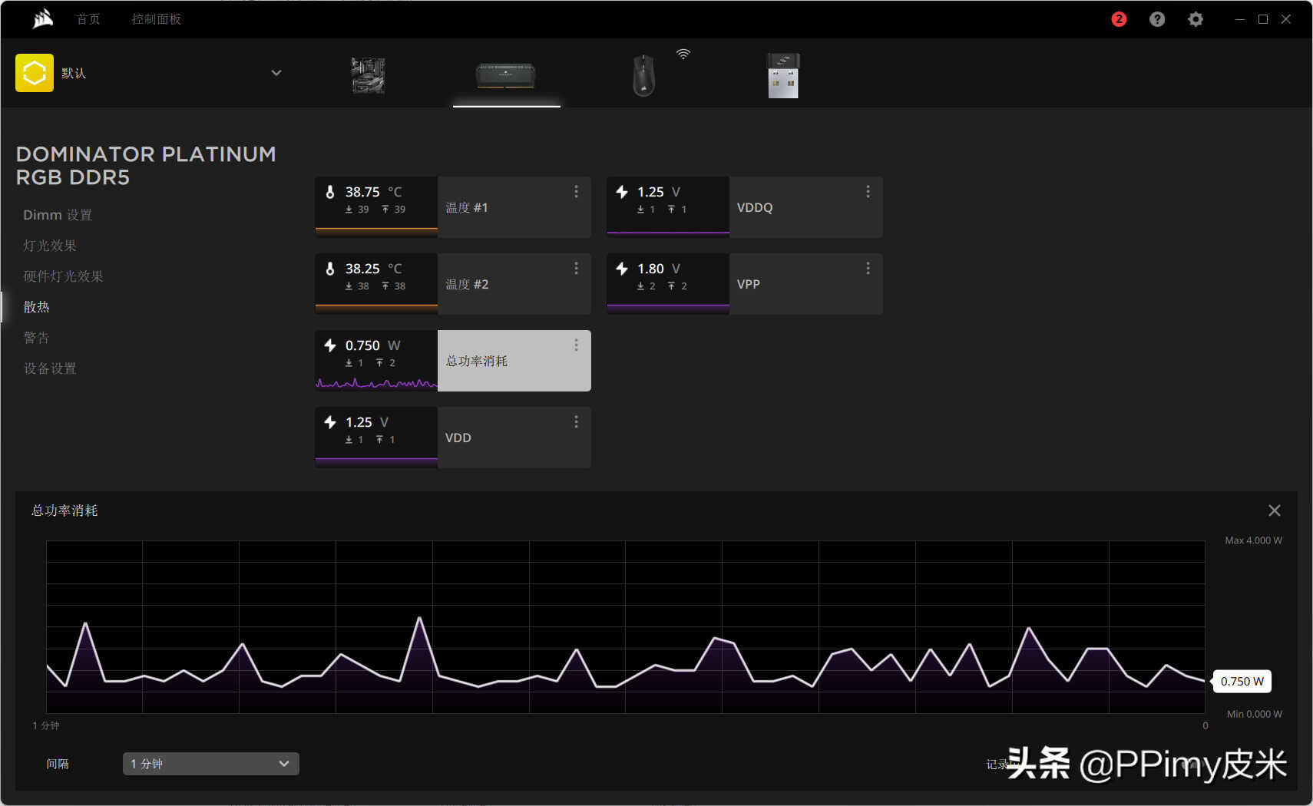Select 散热 in sidebar
Viewport: 1313px width, 806px height.
pyautogui.click(x=36, y=307)
